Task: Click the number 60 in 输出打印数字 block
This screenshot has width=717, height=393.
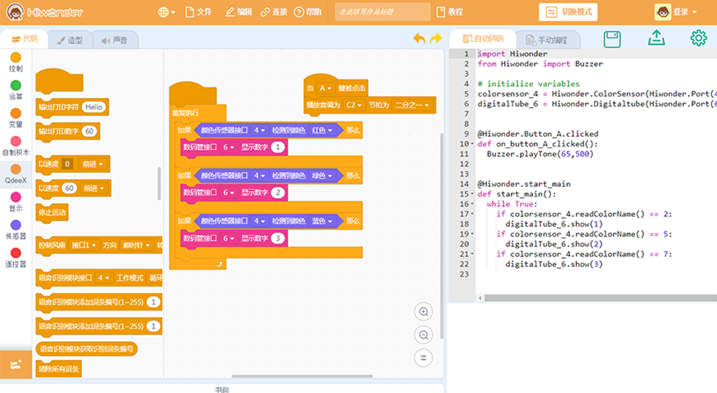Action: 89,131
